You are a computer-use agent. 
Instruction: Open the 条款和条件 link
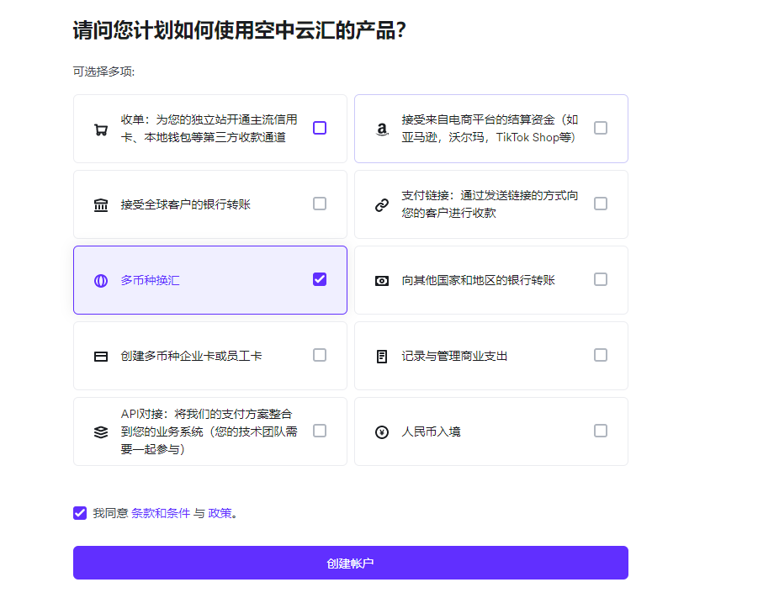[x=161, y=513]
